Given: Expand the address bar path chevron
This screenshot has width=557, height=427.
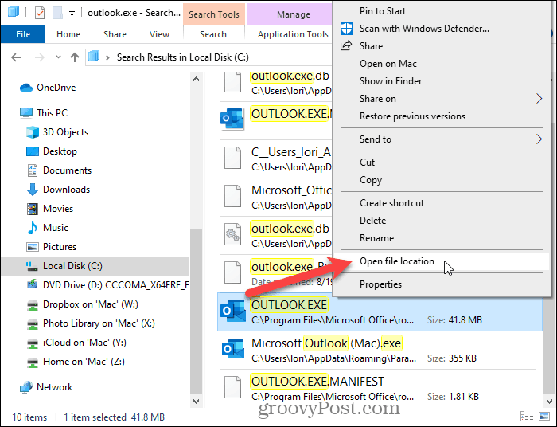Looking at the screenshot, I should [107, 57].
